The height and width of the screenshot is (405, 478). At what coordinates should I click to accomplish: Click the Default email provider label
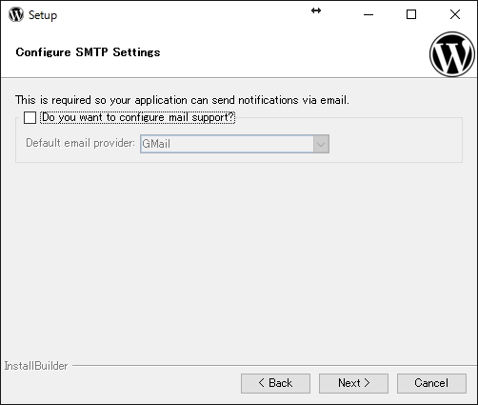(x=80, y=143)
